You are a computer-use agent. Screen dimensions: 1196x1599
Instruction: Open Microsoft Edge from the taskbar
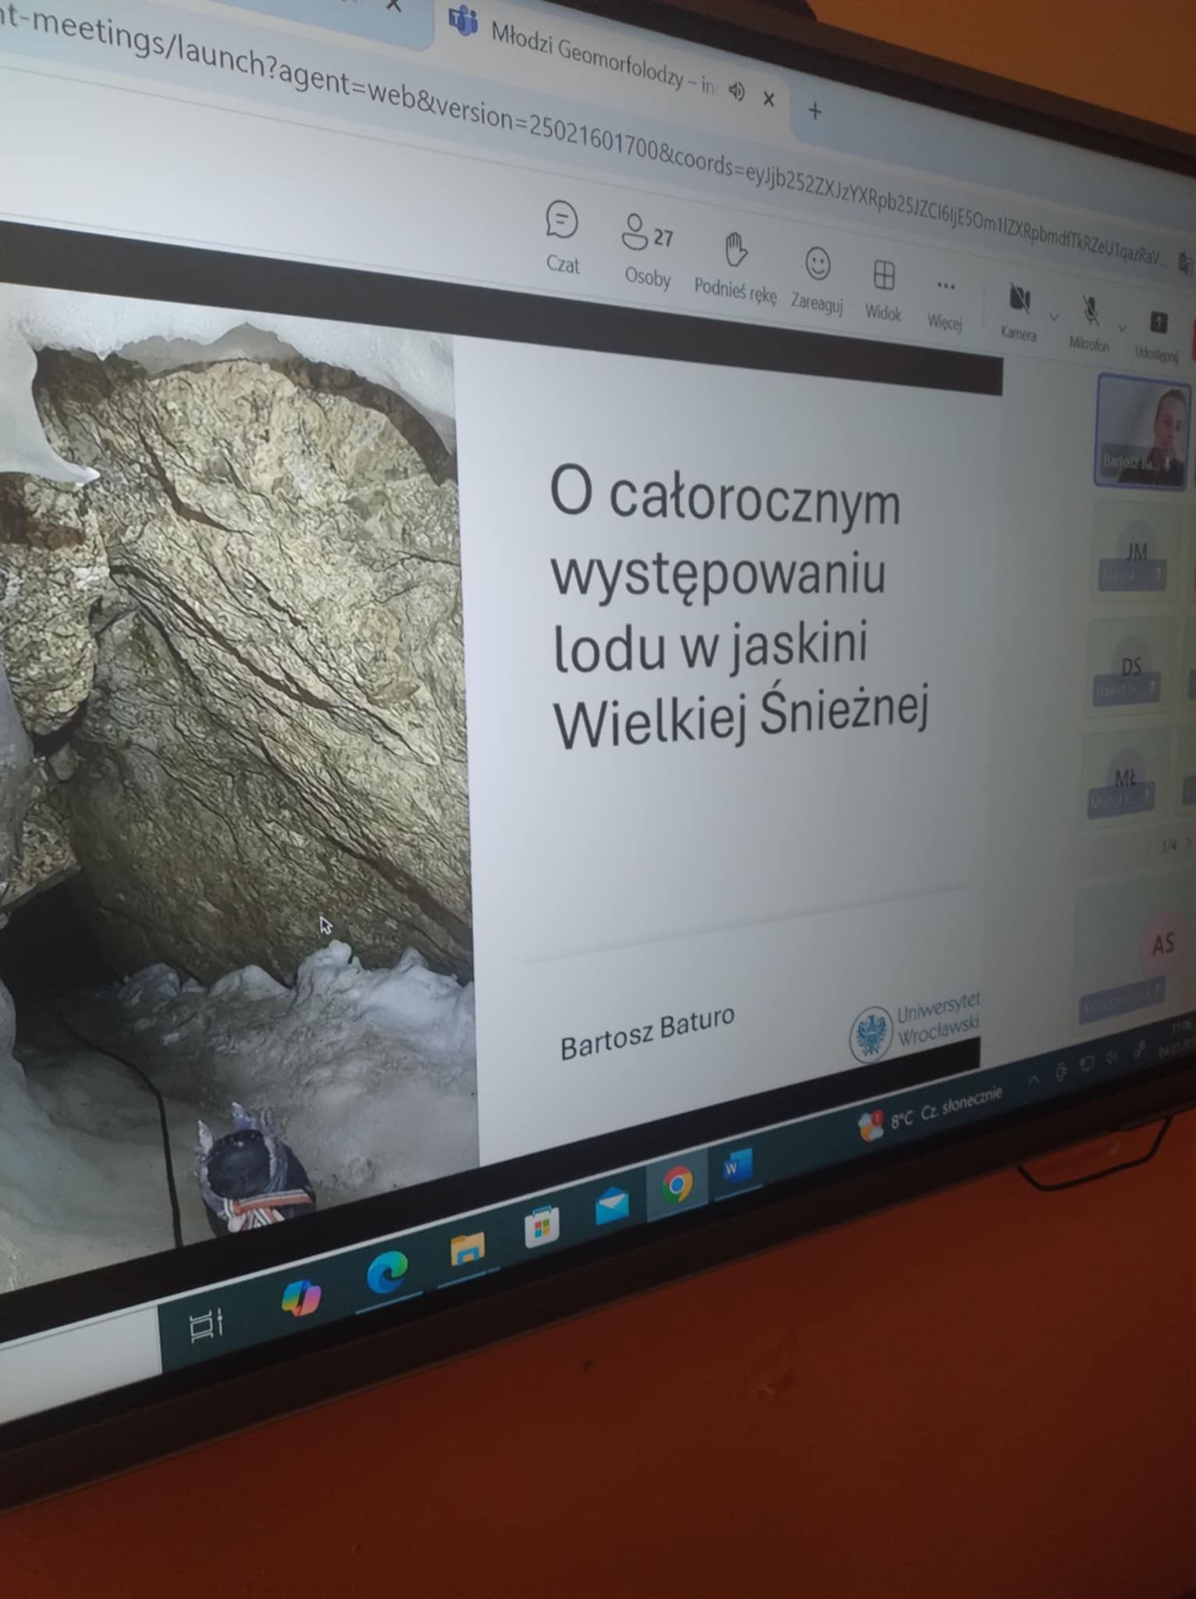coord(388,1271)
